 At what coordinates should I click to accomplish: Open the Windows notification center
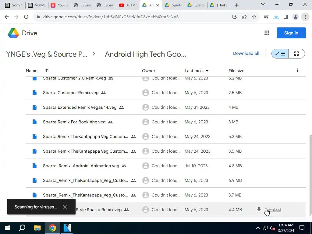pos(302,228)
